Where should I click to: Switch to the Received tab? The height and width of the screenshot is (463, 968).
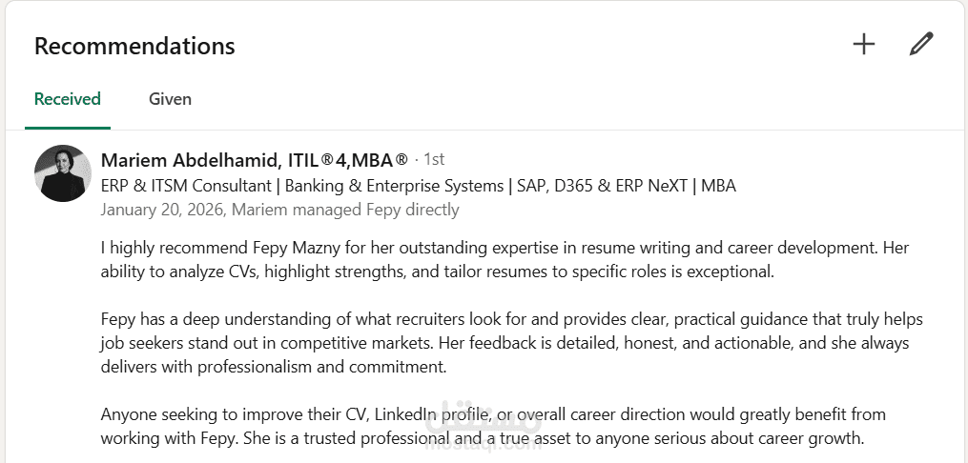[67, 99]
